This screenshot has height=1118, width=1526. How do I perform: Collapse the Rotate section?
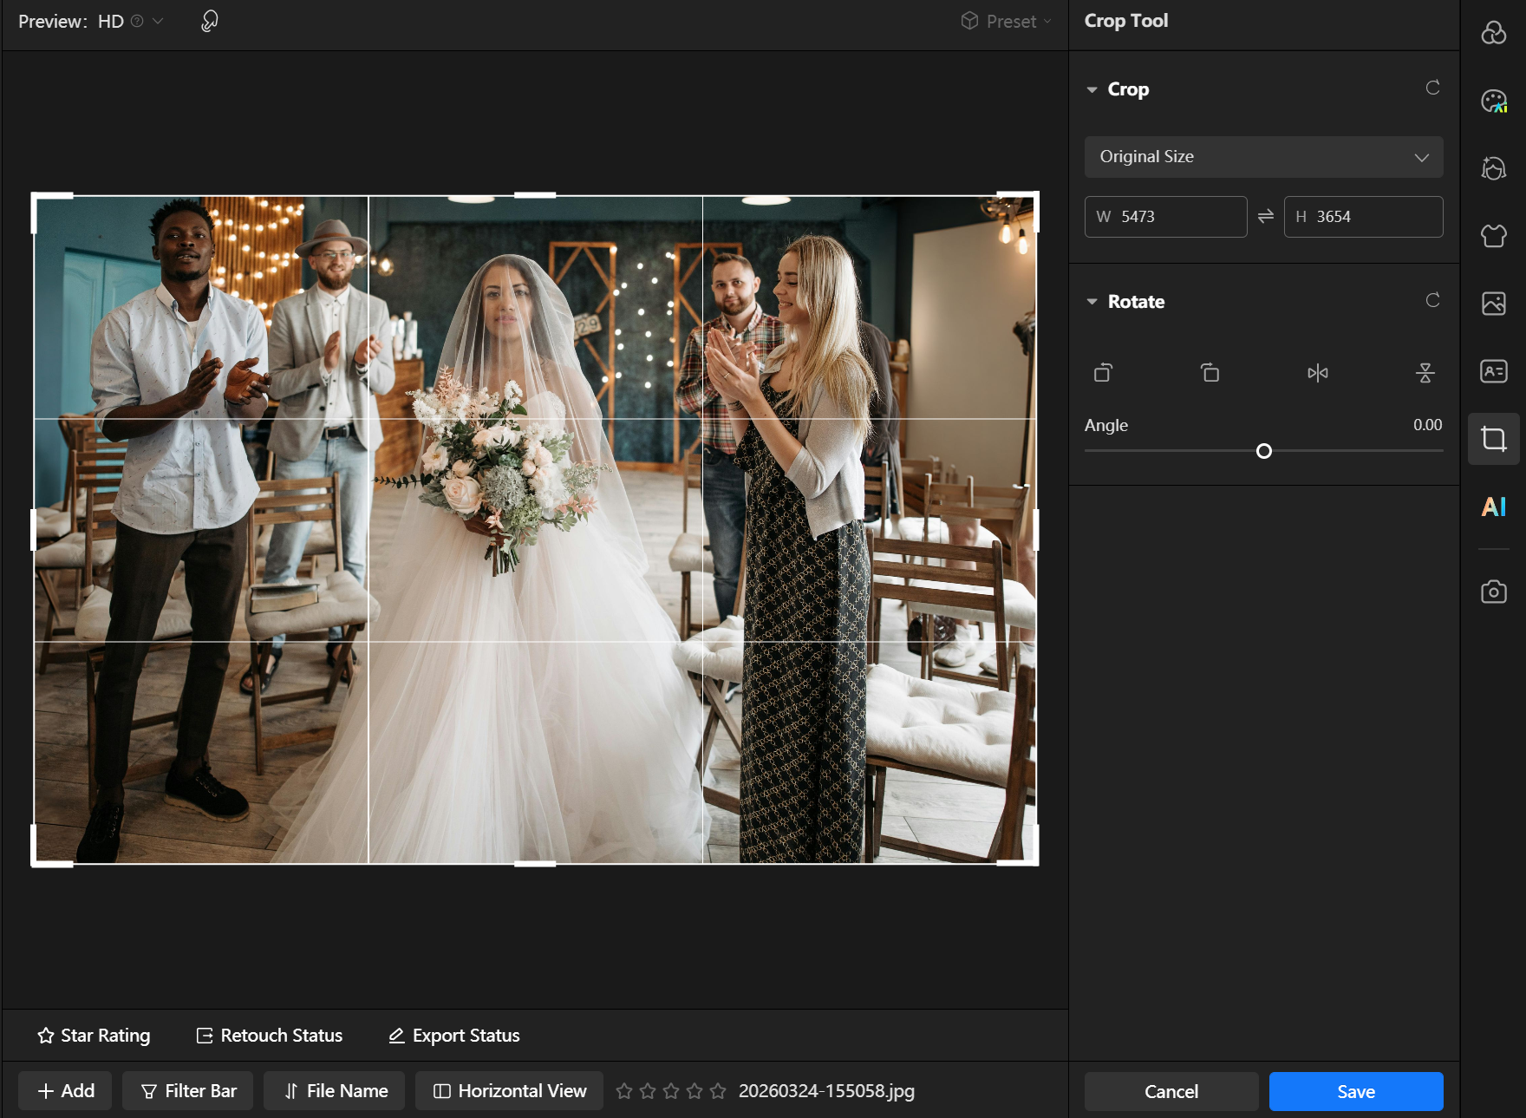point(1092,302)
